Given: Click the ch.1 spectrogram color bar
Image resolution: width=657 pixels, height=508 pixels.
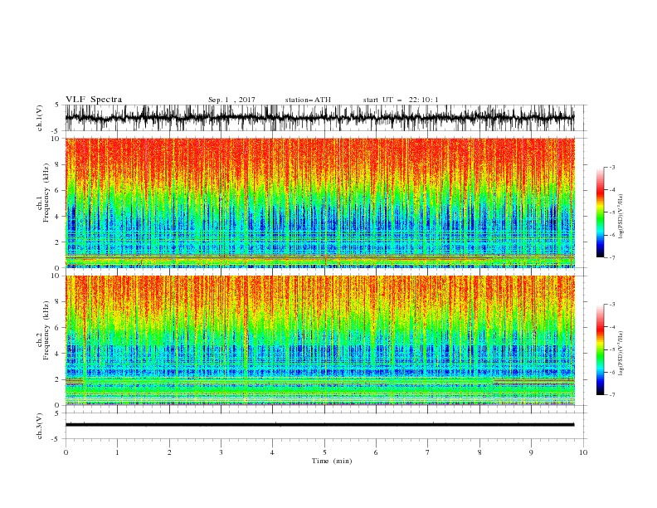Looking at the screenshot, I should tap(601, 212).
